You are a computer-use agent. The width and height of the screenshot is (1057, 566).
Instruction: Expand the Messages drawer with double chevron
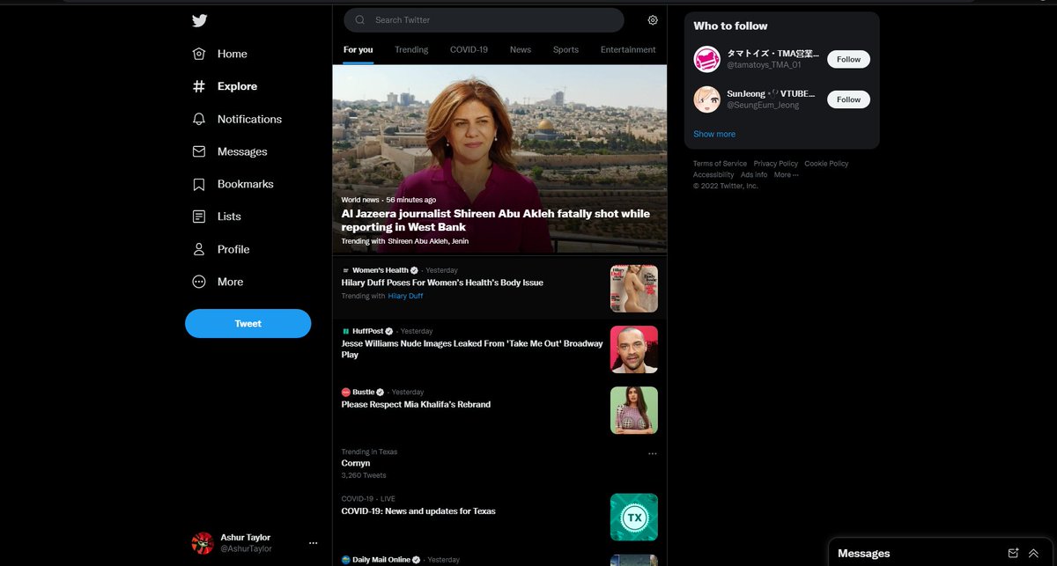(1033, 553)
